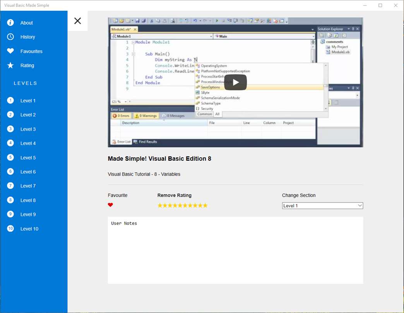Set rating to one star
This screenshot has width=404, height=313.
(x=160, y=205)
